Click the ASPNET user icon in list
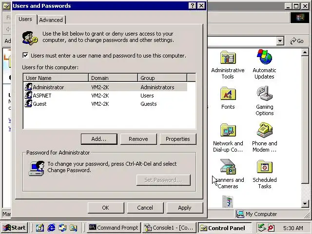312x234 pixels. click(28, 96)
